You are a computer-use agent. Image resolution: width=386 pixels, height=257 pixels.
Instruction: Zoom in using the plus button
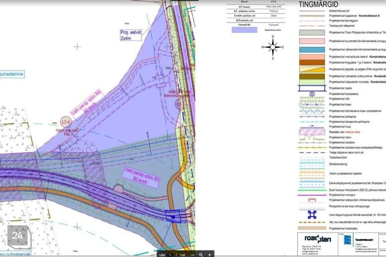pos(210,254)
